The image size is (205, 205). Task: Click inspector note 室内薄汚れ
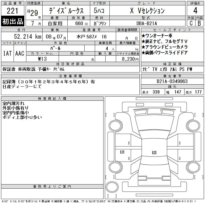(x=13, y=104)
